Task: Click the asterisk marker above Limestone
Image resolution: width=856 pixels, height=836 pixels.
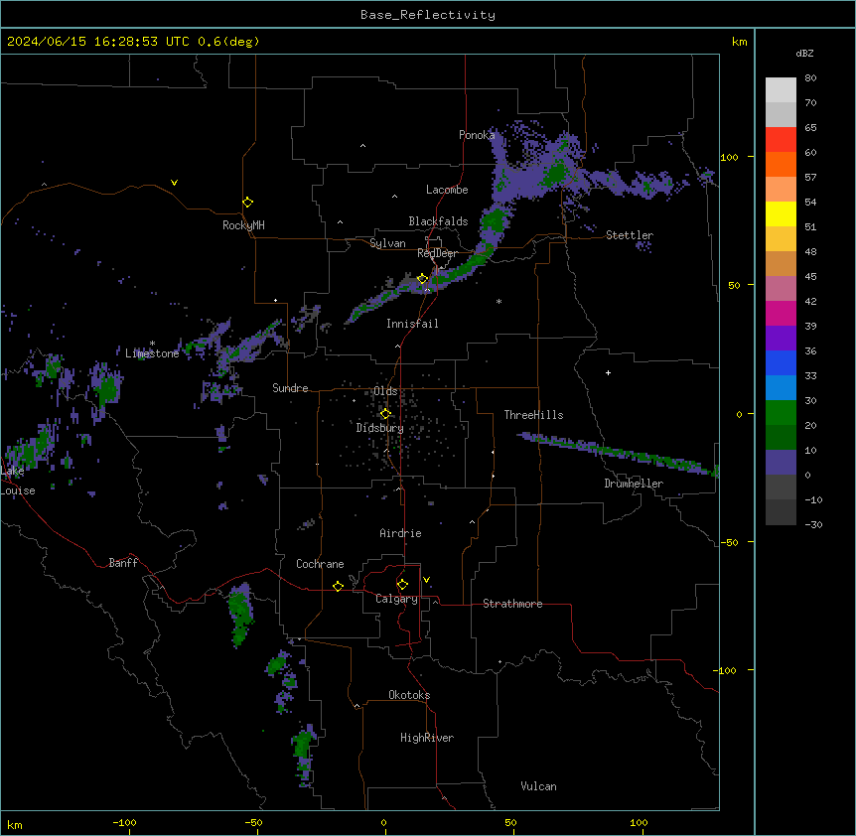Action: pos(152,344)
